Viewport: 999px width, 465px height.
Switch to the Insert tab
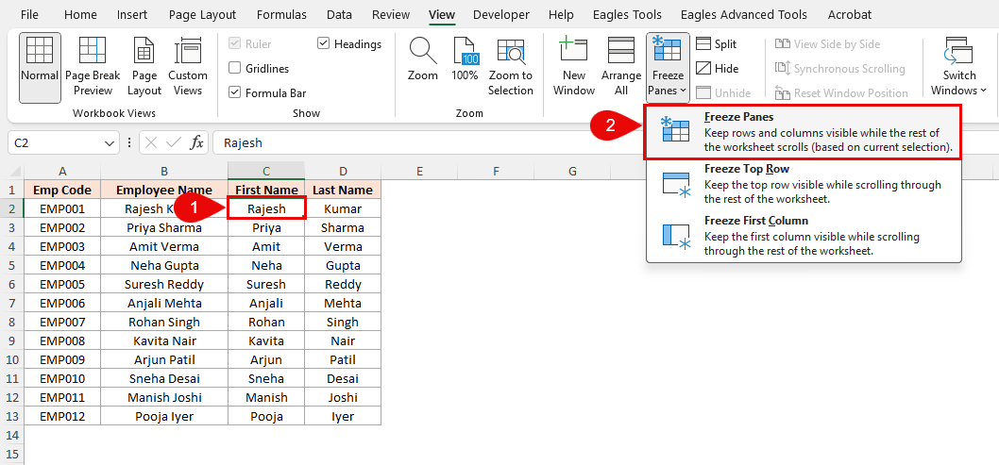(132, 15)
